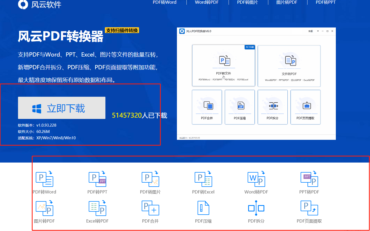Click the Excel转PDF label under its grid icon

point(97,221)
